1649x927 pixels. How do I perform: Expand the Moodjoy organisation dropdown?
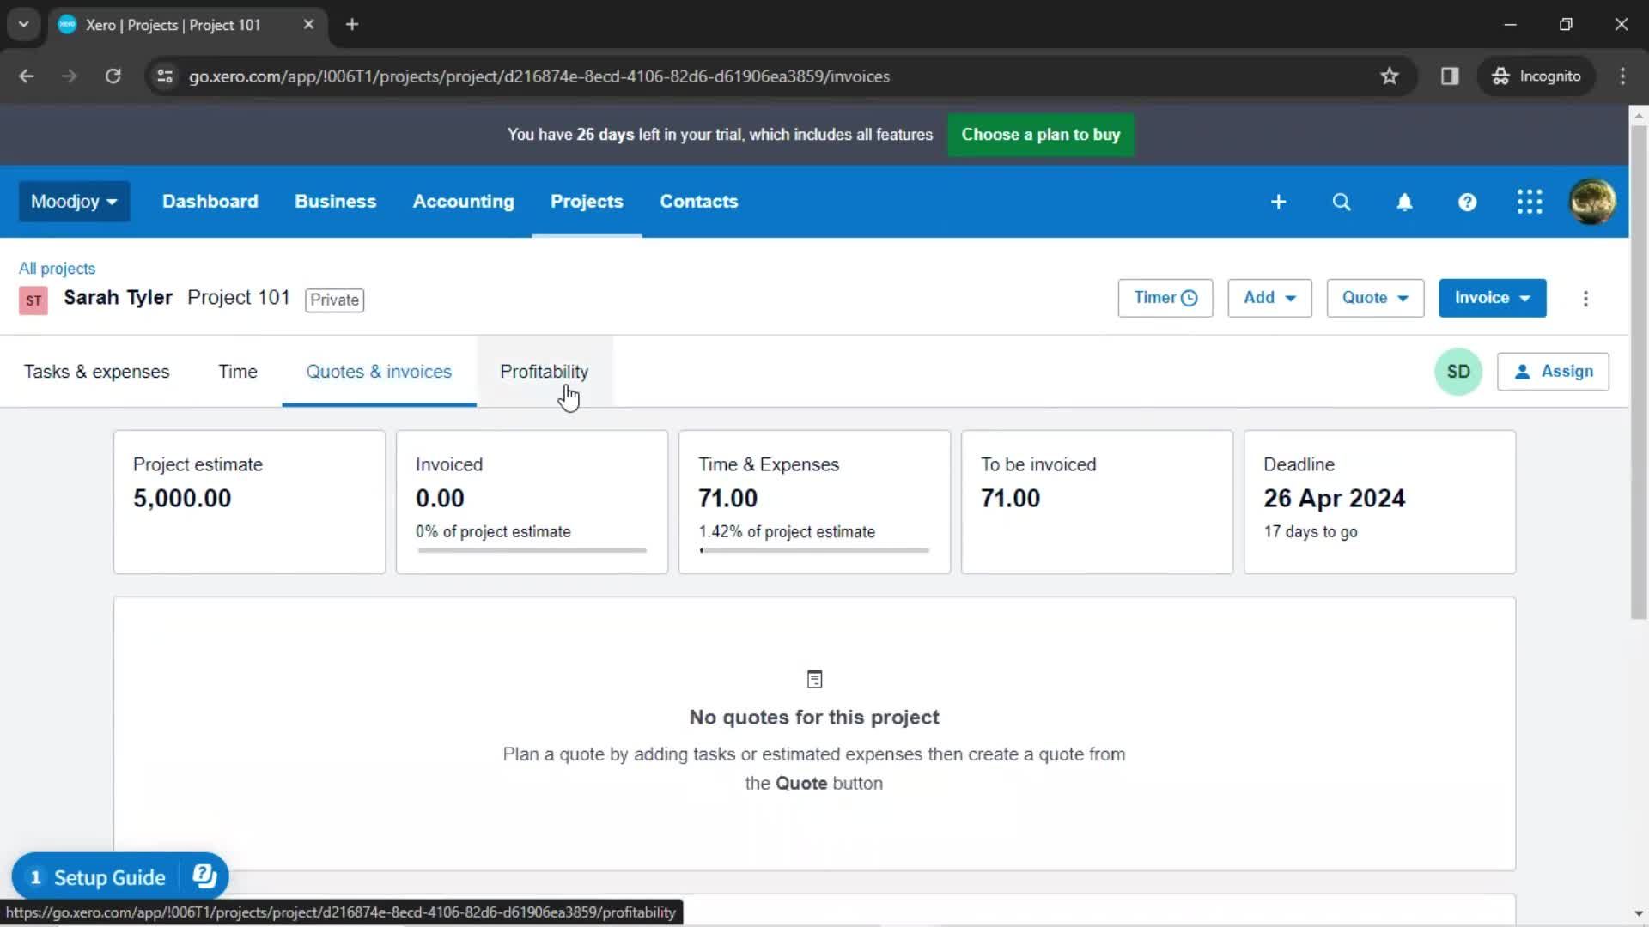[74, 202]
